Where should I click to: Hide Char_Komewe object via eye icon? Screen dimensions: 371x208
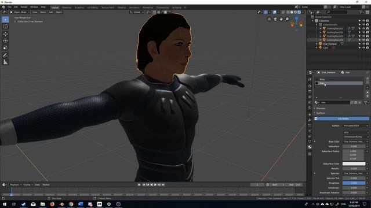(363, 44)
